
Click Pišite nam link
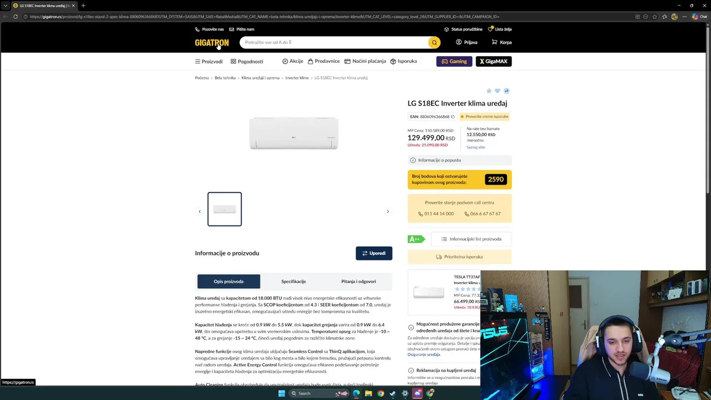(x=242, y=29)
